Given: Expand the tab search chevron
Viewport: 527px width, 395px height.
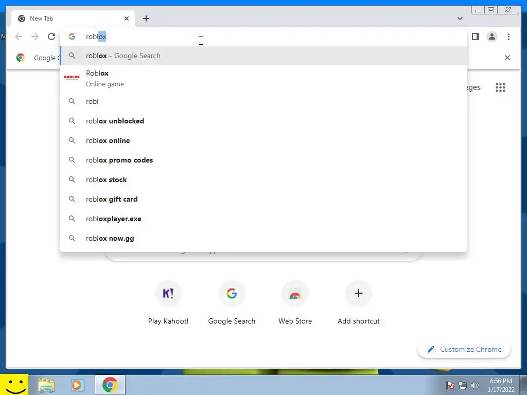Looking at the screenshot, I should pos(460,19).
